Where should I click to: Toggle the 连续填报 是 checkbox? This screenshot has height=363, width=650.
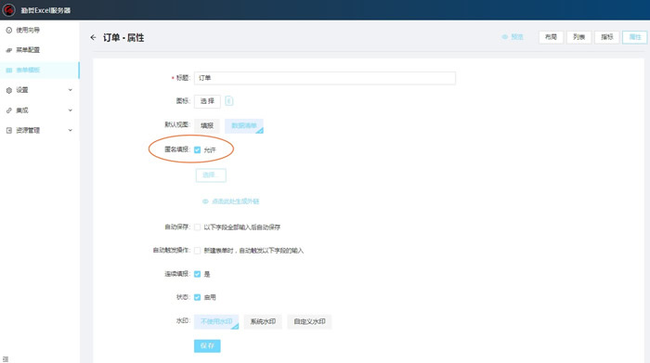point(197,274)
